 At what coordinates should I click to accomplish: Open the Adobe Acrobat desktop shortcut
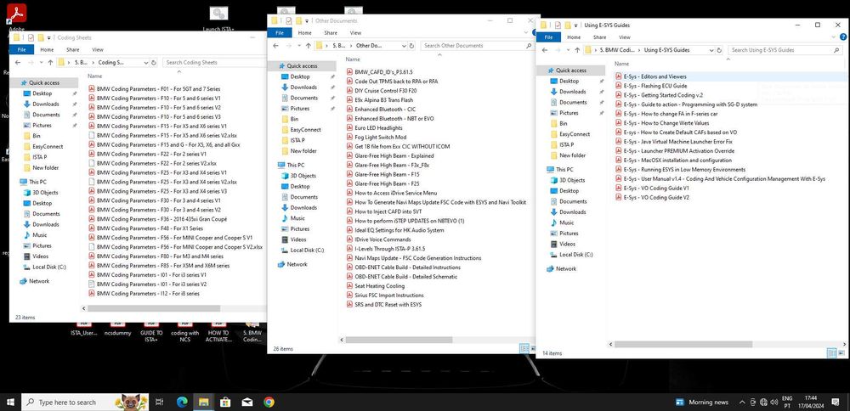pyautogui.click(x=16, y=15)
